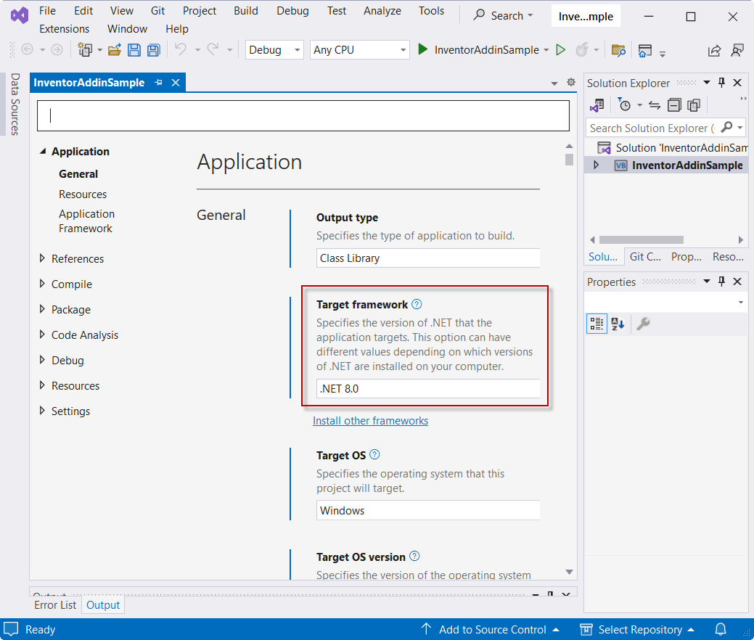Open help for Target framework
This screenshot has width=754, height=640.
[x=417, y=304]
